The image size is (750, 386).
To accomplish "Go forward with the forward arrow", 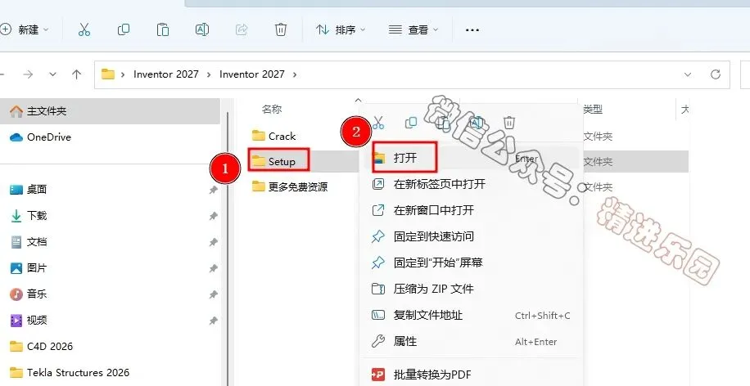I will coord(28,74).
